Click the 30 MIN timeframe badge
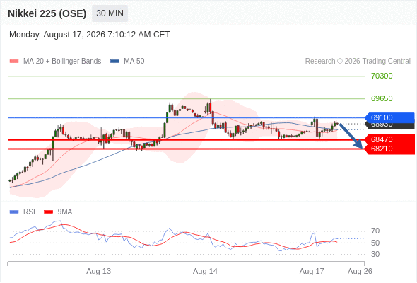This screenshot has height=283, width=417. tap(110, 13)
